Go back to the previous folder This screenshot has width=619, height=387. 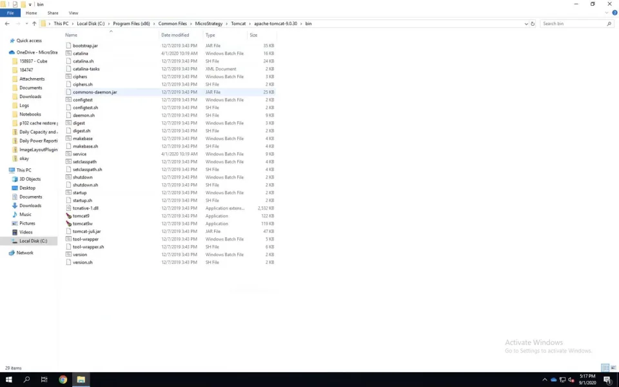click(7, 24)
